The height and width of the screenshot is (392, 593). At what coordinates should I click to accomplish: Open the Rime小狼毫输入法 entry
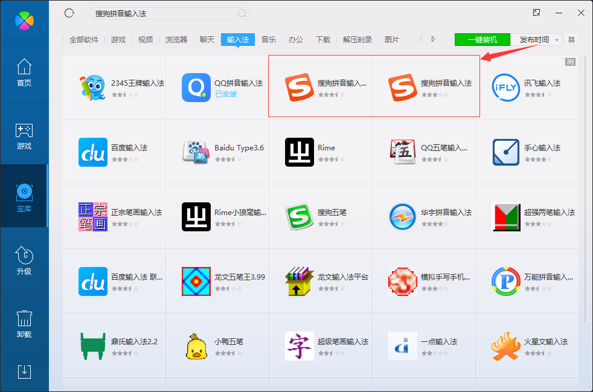[217, 217]
